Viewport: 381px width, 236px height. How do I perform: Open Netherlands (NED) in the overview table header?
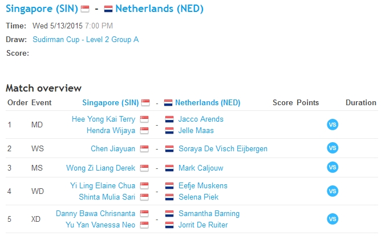click(208, 103)
